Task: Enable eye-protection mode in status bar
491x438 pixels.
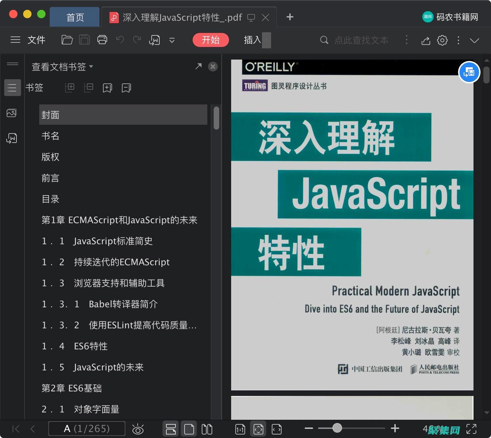Action: point(138,429)
